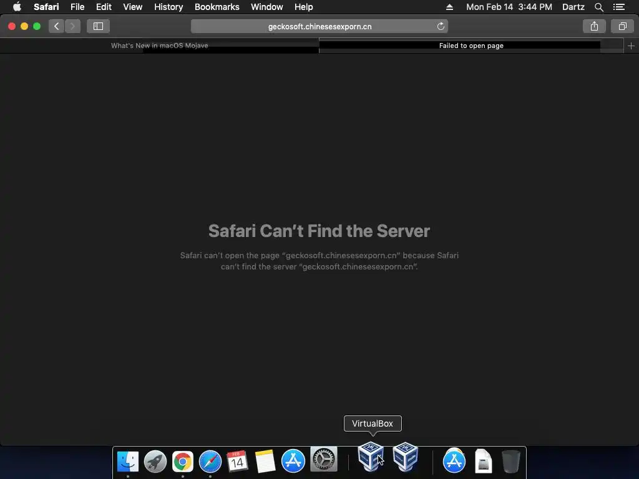Click the second VirtualBox icon in Dock
639x479 pixels.
pos(406,456)
